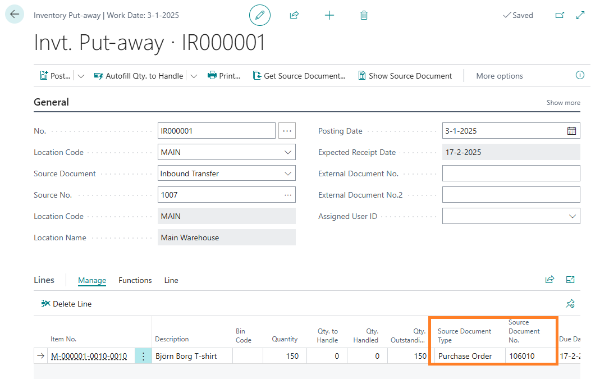
Task: Open the Assigned User ID dropdown
Action: (572, 216)
